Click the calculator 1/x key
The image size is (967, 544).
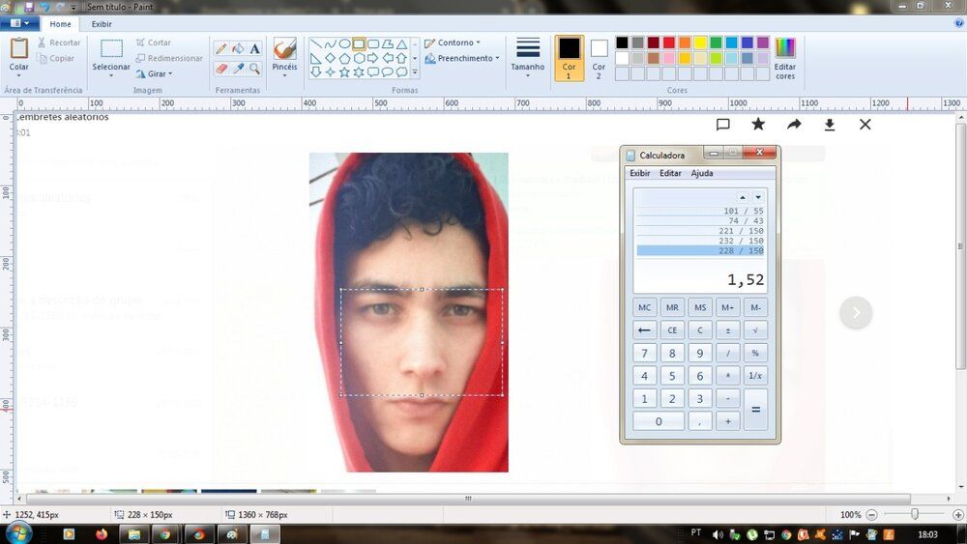755,376
